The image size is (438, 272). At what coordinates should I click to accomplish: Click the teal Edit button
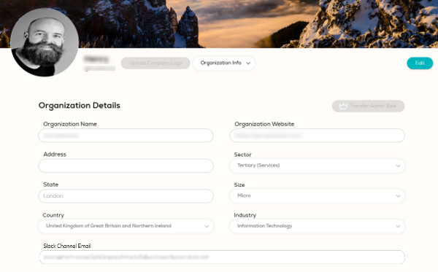coord(420,63)
